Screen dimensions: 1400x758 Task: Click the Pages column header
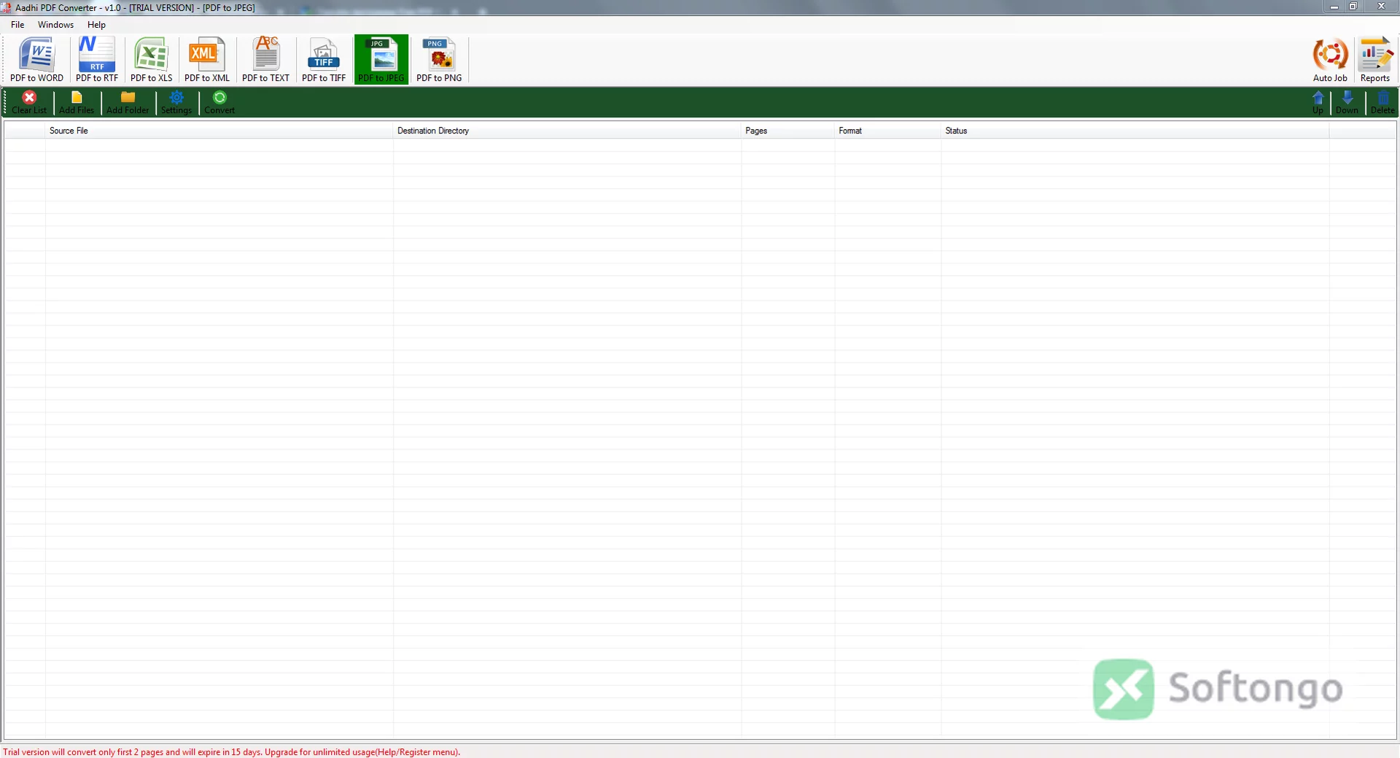click(x=787, y=131)
